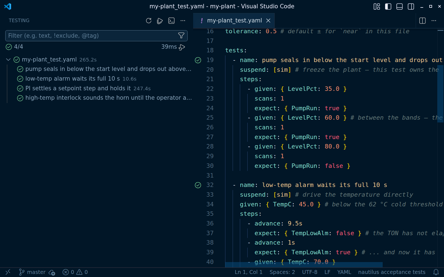Collapse the my-plant_test.yaml tree node

tap(8, 60)
